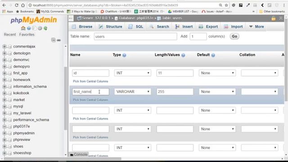Viewport: 288px width, 162px height.
Task: Bookmark this page with star icon
Action: (x=226, y=5)
